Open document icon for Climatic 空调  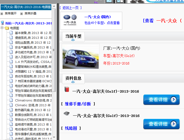coord(11,105)
